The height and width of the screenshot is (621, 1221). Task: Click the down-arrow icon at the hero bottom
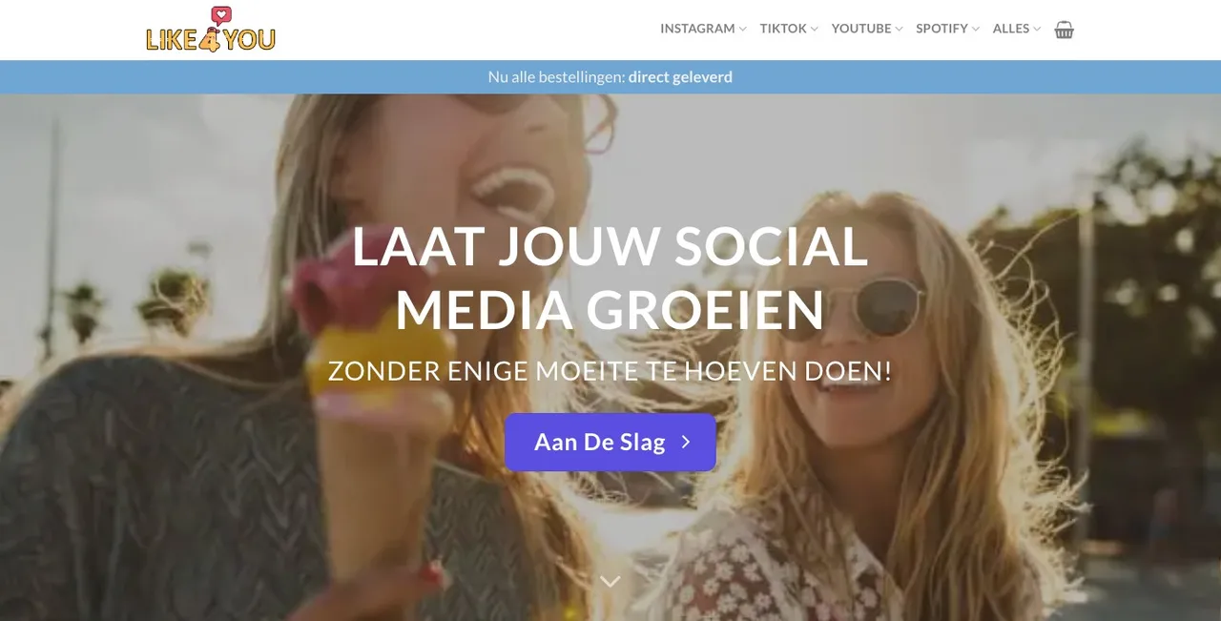pos(610,581)
